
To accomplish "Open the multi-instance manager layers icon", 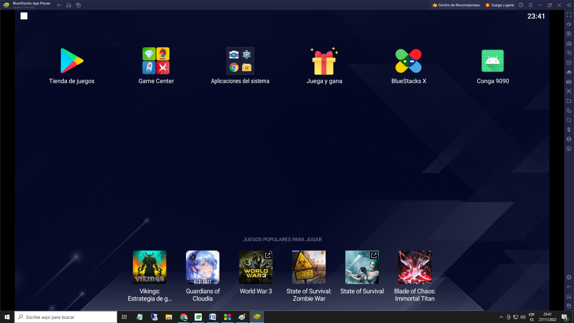I will coord(569,139).
